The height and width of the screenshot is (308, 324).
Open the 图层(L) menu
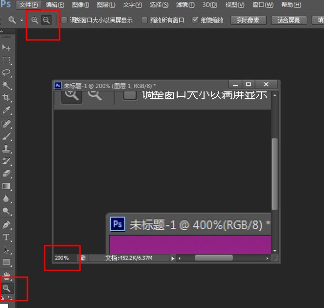tap(106, 4)
